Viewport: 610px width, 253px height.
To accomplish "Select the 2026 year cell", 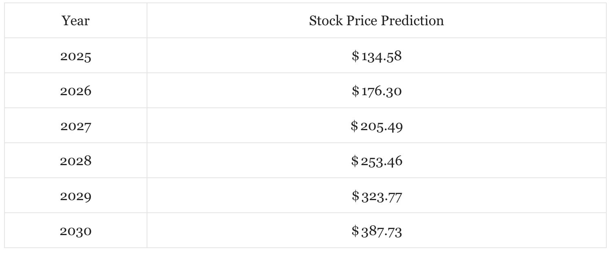I will pyautogui.click(x=76, y=91).
